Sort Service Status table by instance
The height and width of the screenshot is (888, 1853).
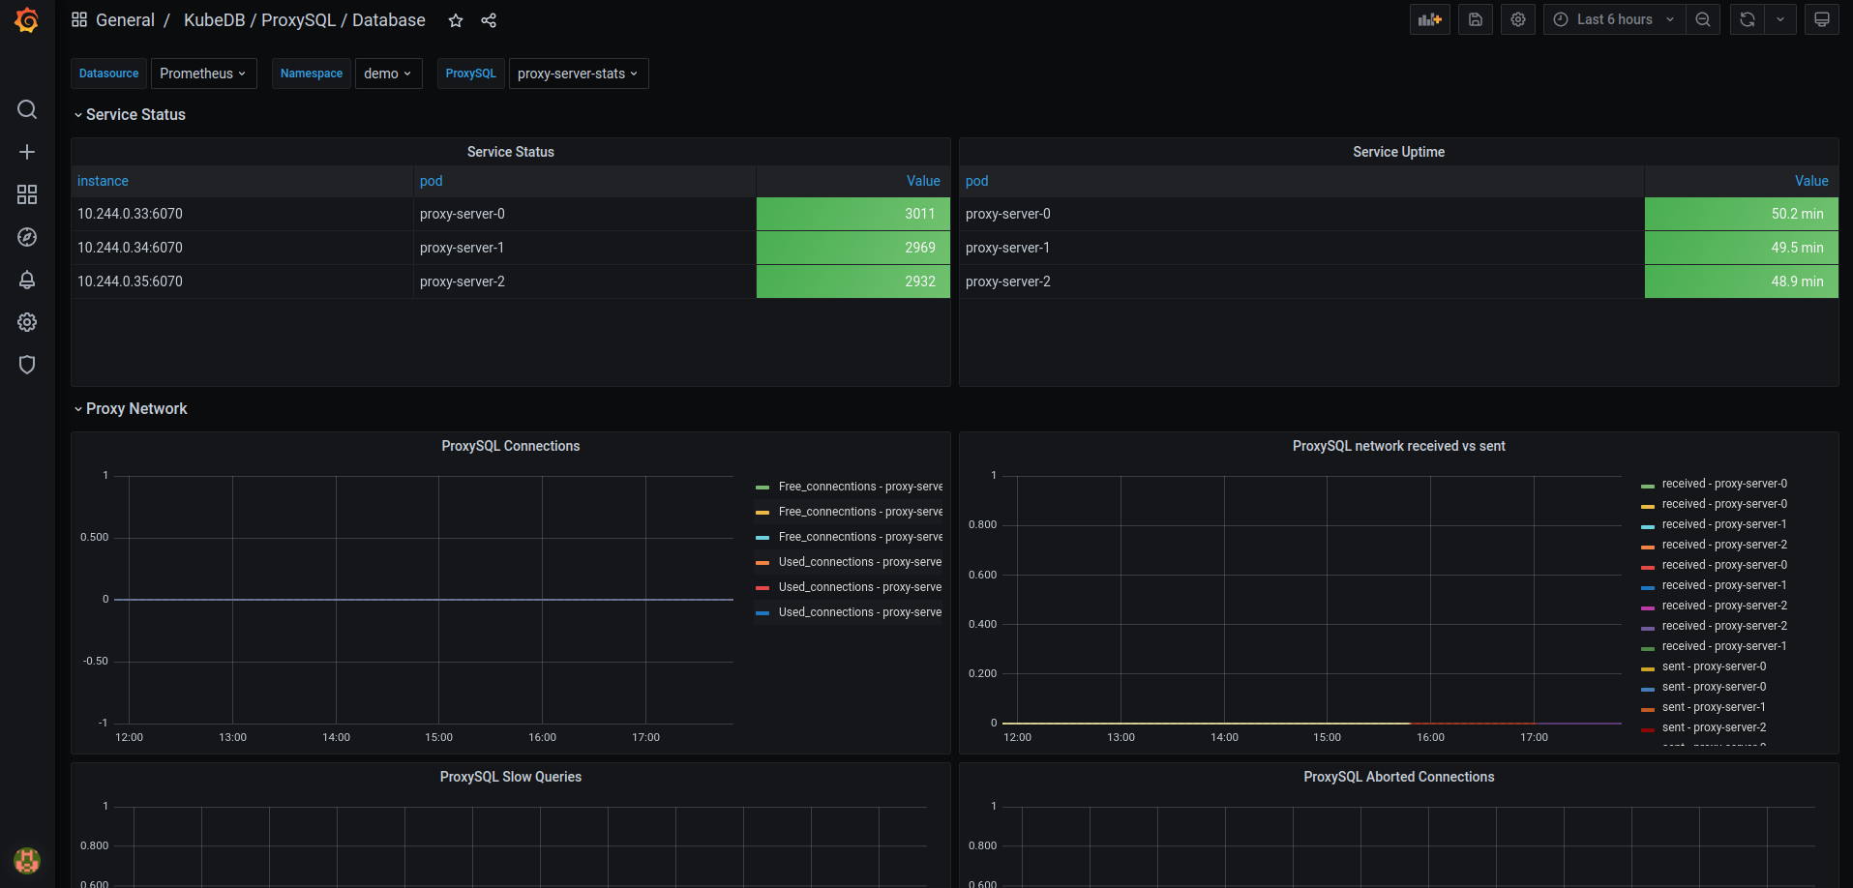click(103, 181)
